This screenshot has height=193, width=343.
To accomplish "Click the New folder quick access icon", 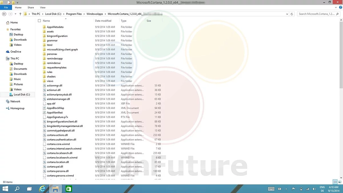I will tap(13, 2).
